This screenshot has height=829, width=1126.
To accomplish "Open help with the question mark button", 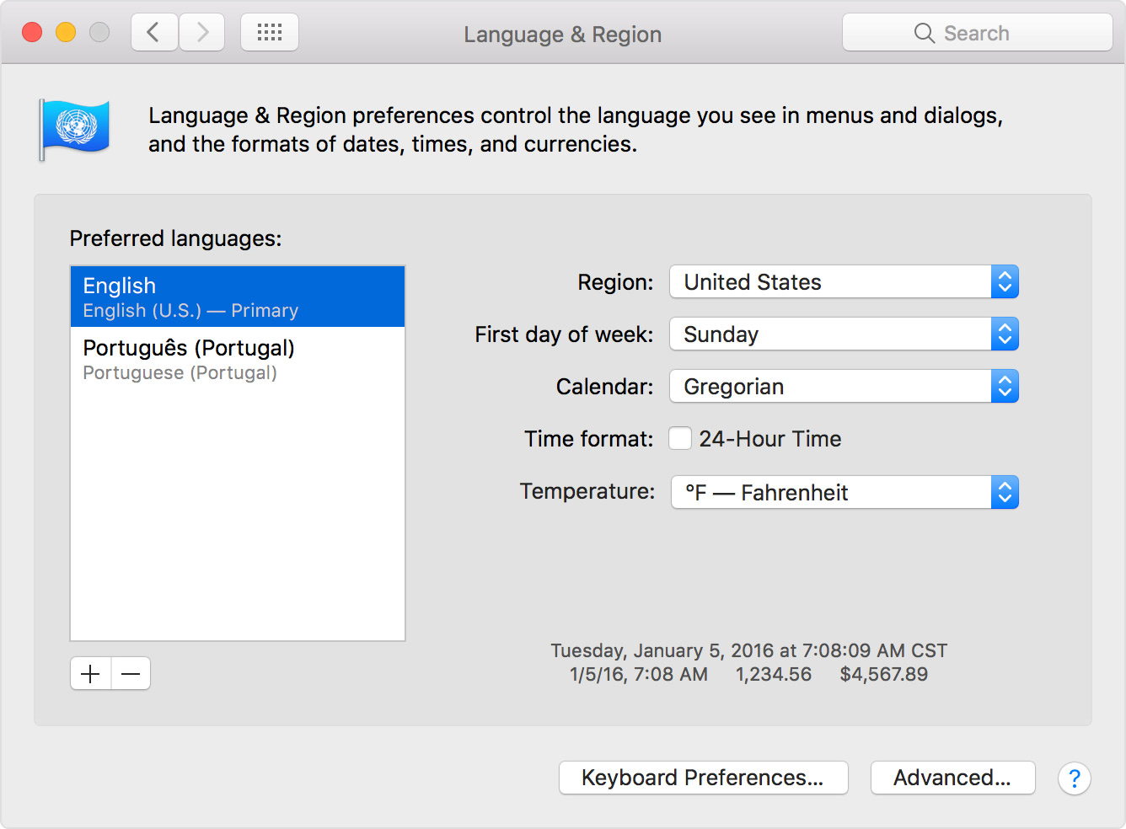I will coord(1074,778).
